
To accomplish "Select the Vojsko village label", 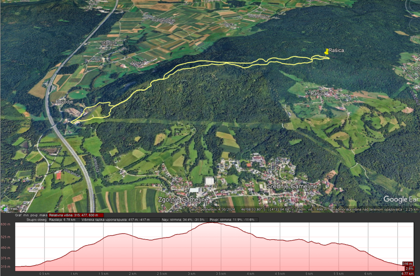I will (139, 63).
